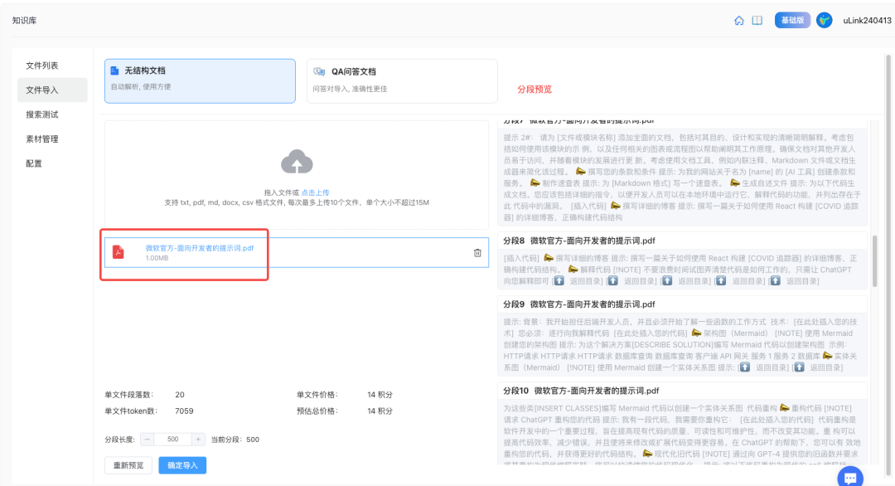Select 文件导入 sidebar item
This screenshot has width=895, height=486.
(52, 90)
